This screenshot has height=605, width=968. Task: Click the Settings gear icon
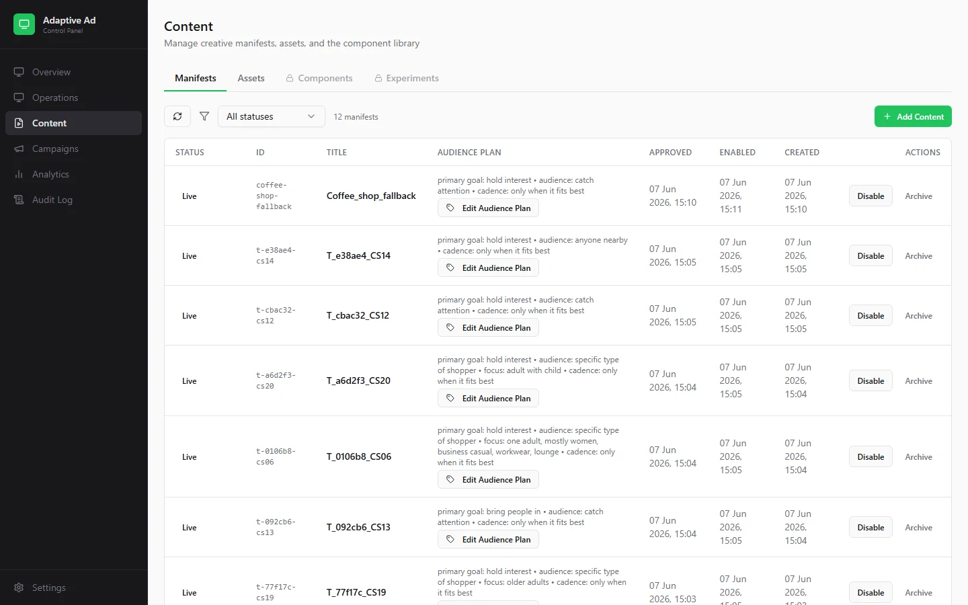[x=19, y=588]
